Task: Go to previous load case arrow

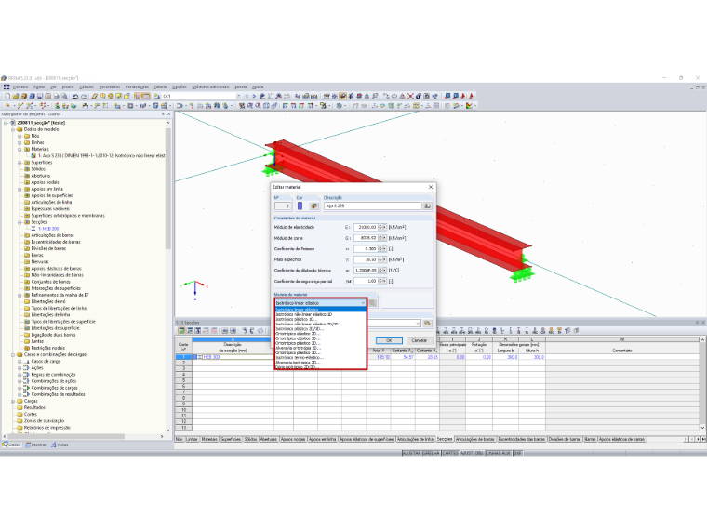Action: click(x=247, y=96)
